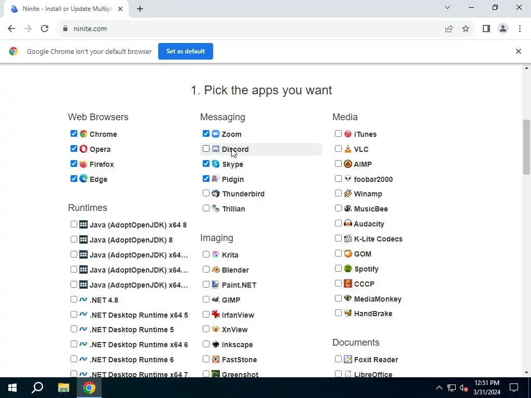Click the FastStone label
Screen dimensions: 531x398
[x=239, y=360]
